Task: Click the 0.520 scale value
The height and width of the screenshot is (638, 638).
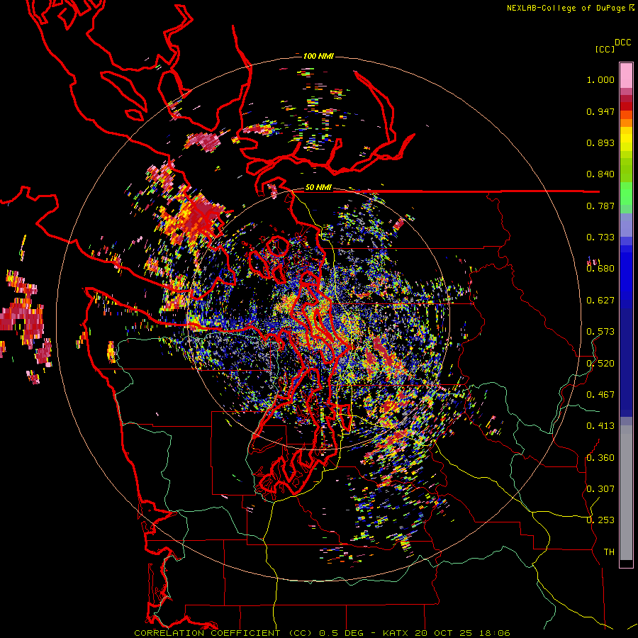Action: click(600, 364)
